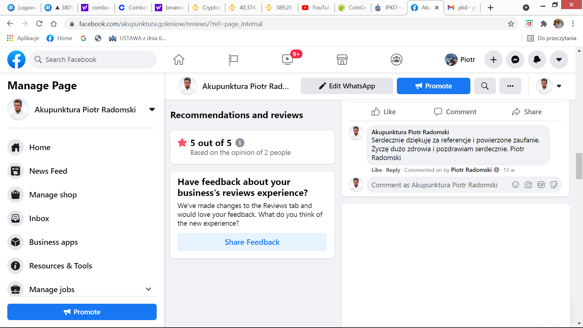Expand the Manage jobs section
583x328 pixels.
pyautogui.click(x=148, y=289)
